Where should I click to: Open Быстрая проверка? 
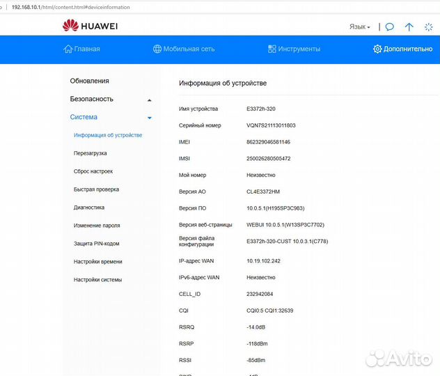click(96, 189)
